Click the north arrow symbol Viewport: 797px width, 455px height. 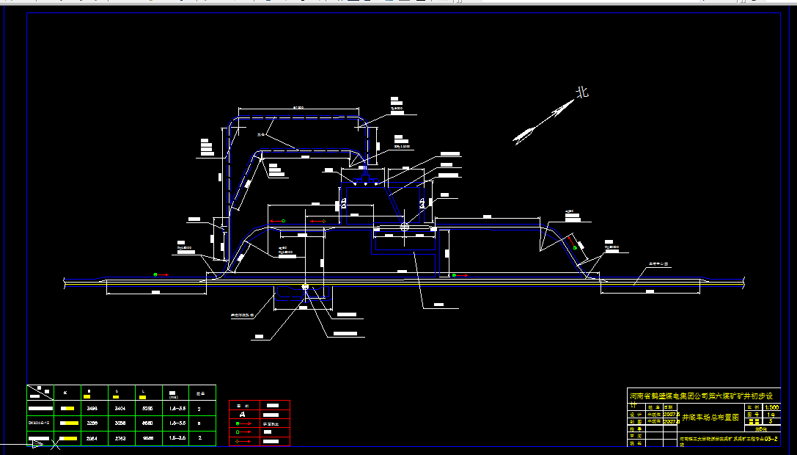[543, 121]
